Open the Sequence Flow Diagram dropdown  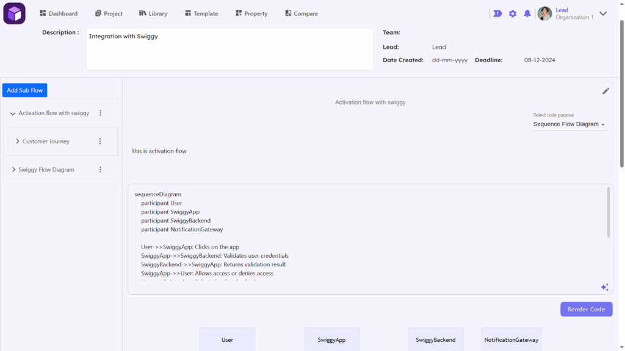coord(569,124)
